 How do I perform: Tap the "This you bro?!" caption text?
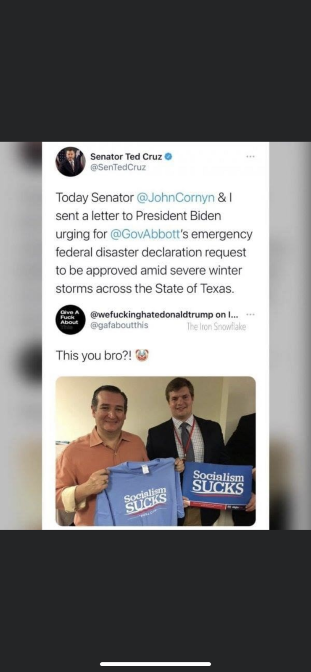[x=94, y=355]
